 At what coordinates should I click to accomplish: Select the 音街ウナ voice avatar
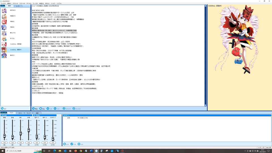pos(4,55)
